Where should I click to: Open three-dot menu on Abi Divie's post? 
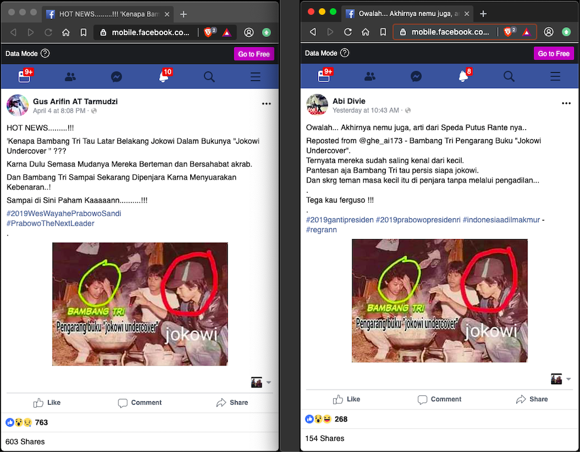[566, 103]
